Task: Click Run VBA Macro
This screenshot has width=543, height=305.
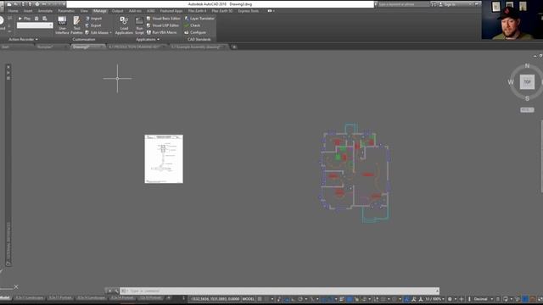Action: [161, 32]
